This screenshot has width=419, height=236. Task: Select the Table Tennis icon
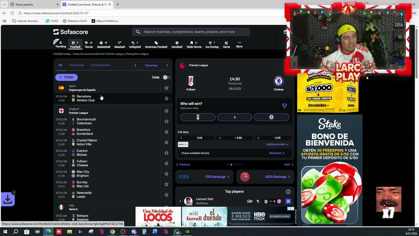point(194,45)
